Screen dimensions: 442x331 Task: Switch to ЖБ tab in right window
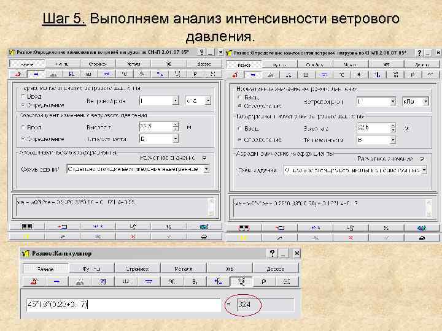click(x=386, y=65)
